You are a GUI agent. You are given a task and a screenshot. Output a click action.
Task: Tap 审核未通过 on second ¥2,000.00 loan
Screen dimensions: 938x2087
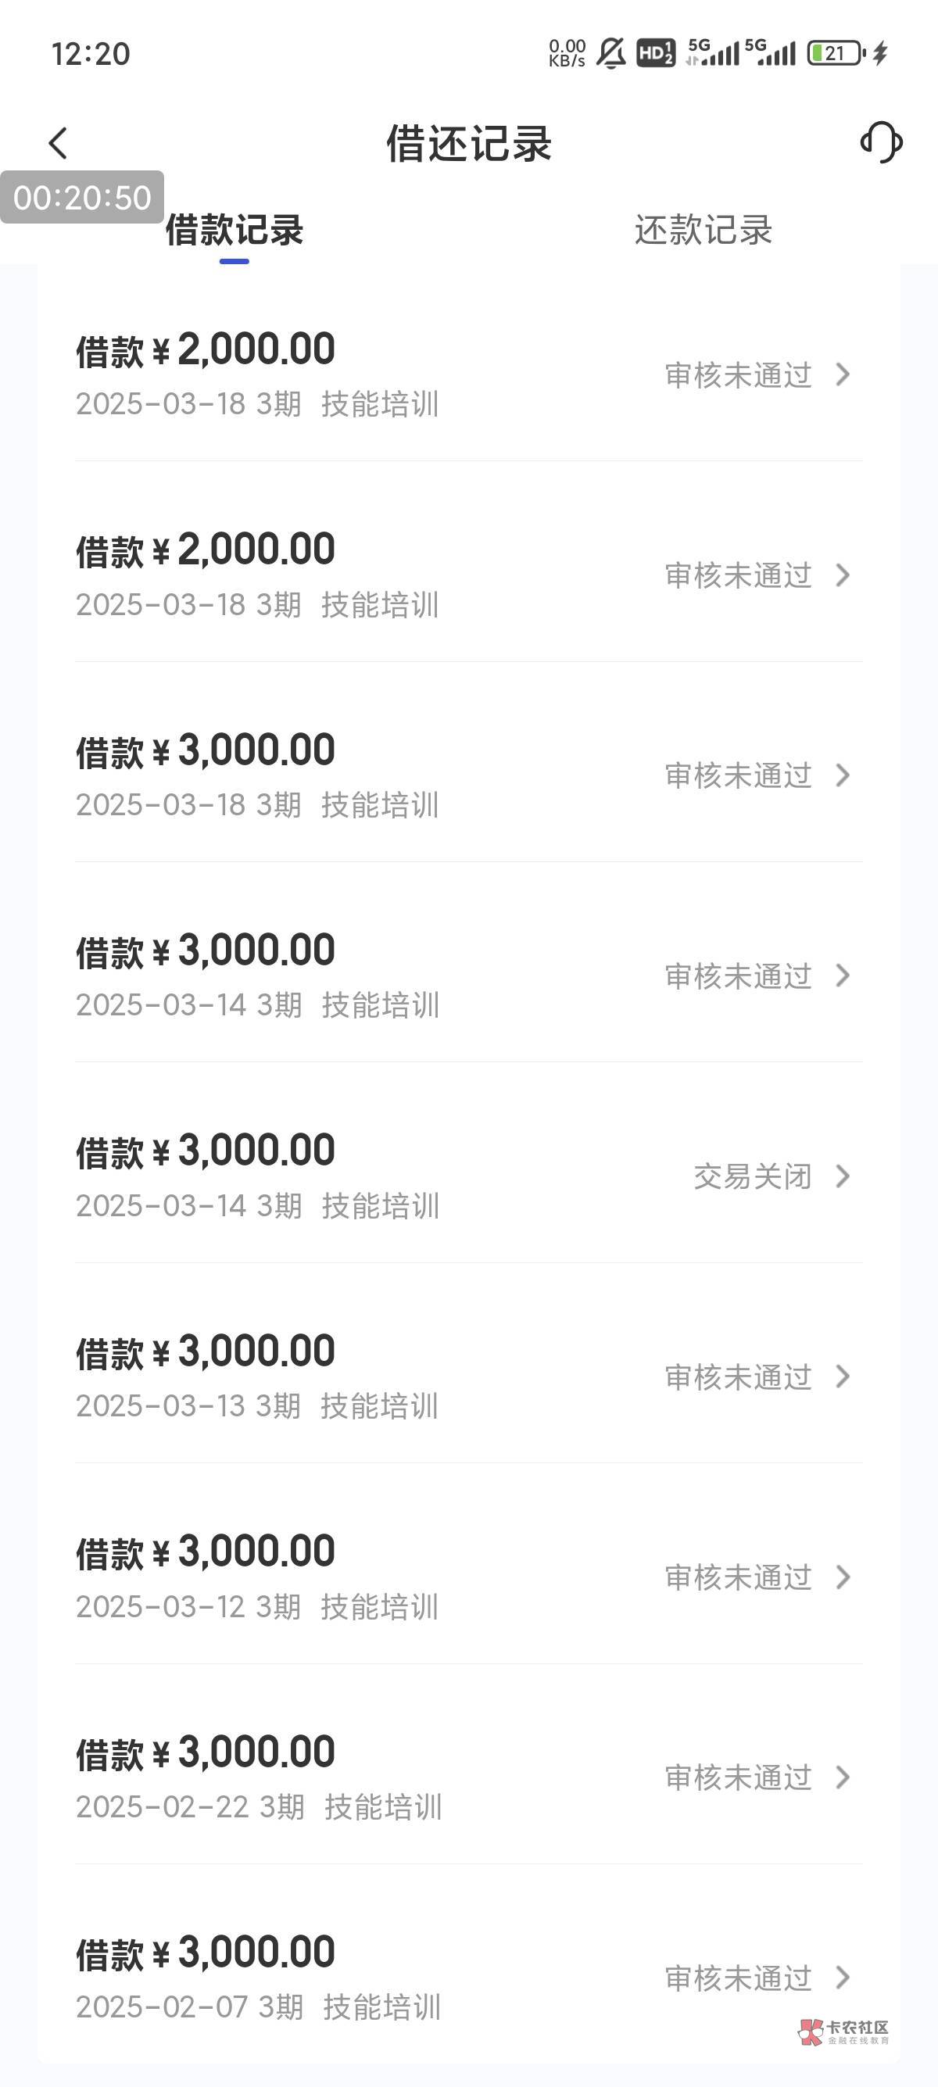tap(738, 575)
